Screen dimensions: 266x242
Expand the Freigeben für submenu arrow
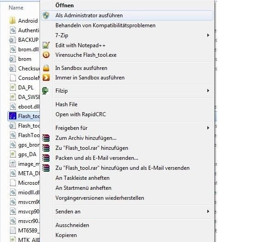(x=208, y=128)
